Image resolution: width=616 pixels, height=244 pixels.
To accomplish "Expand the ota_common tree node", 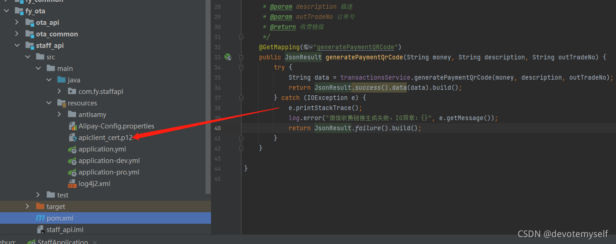I will coord(17,34).
